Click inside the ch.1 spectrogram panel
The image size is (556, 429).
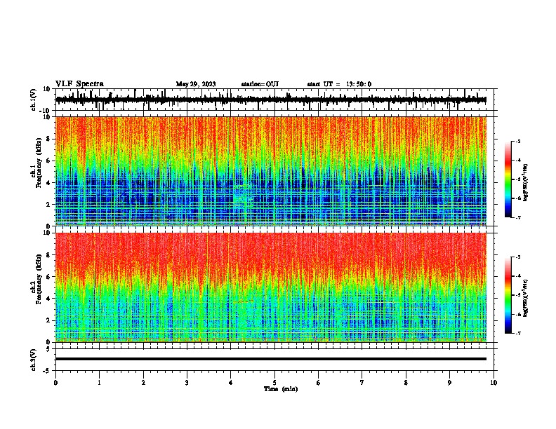click(271, 171)
